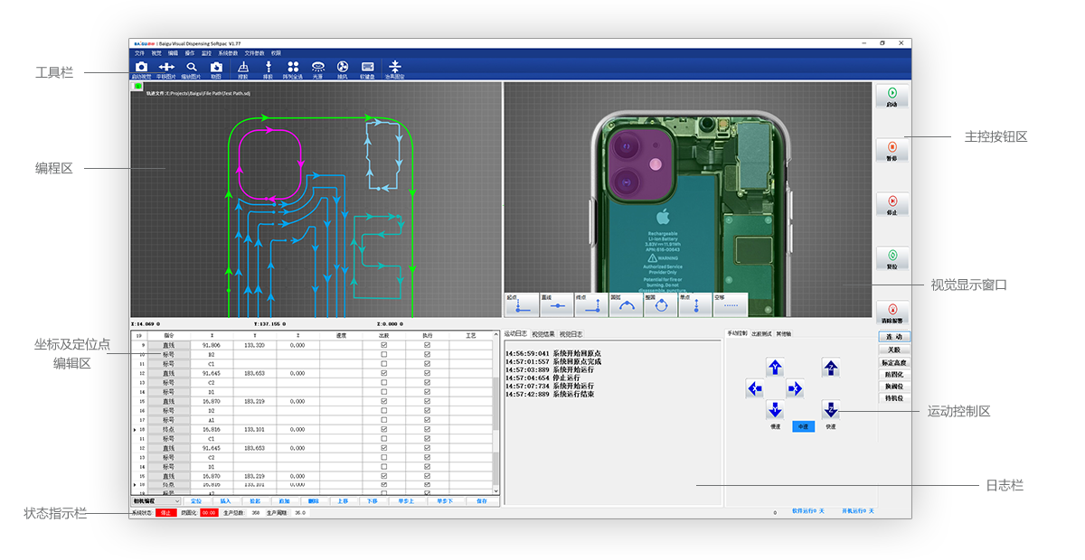Toggle 执行 checkbox in the D2 row
Screen dimensions: 1085x560
[427, 410]
